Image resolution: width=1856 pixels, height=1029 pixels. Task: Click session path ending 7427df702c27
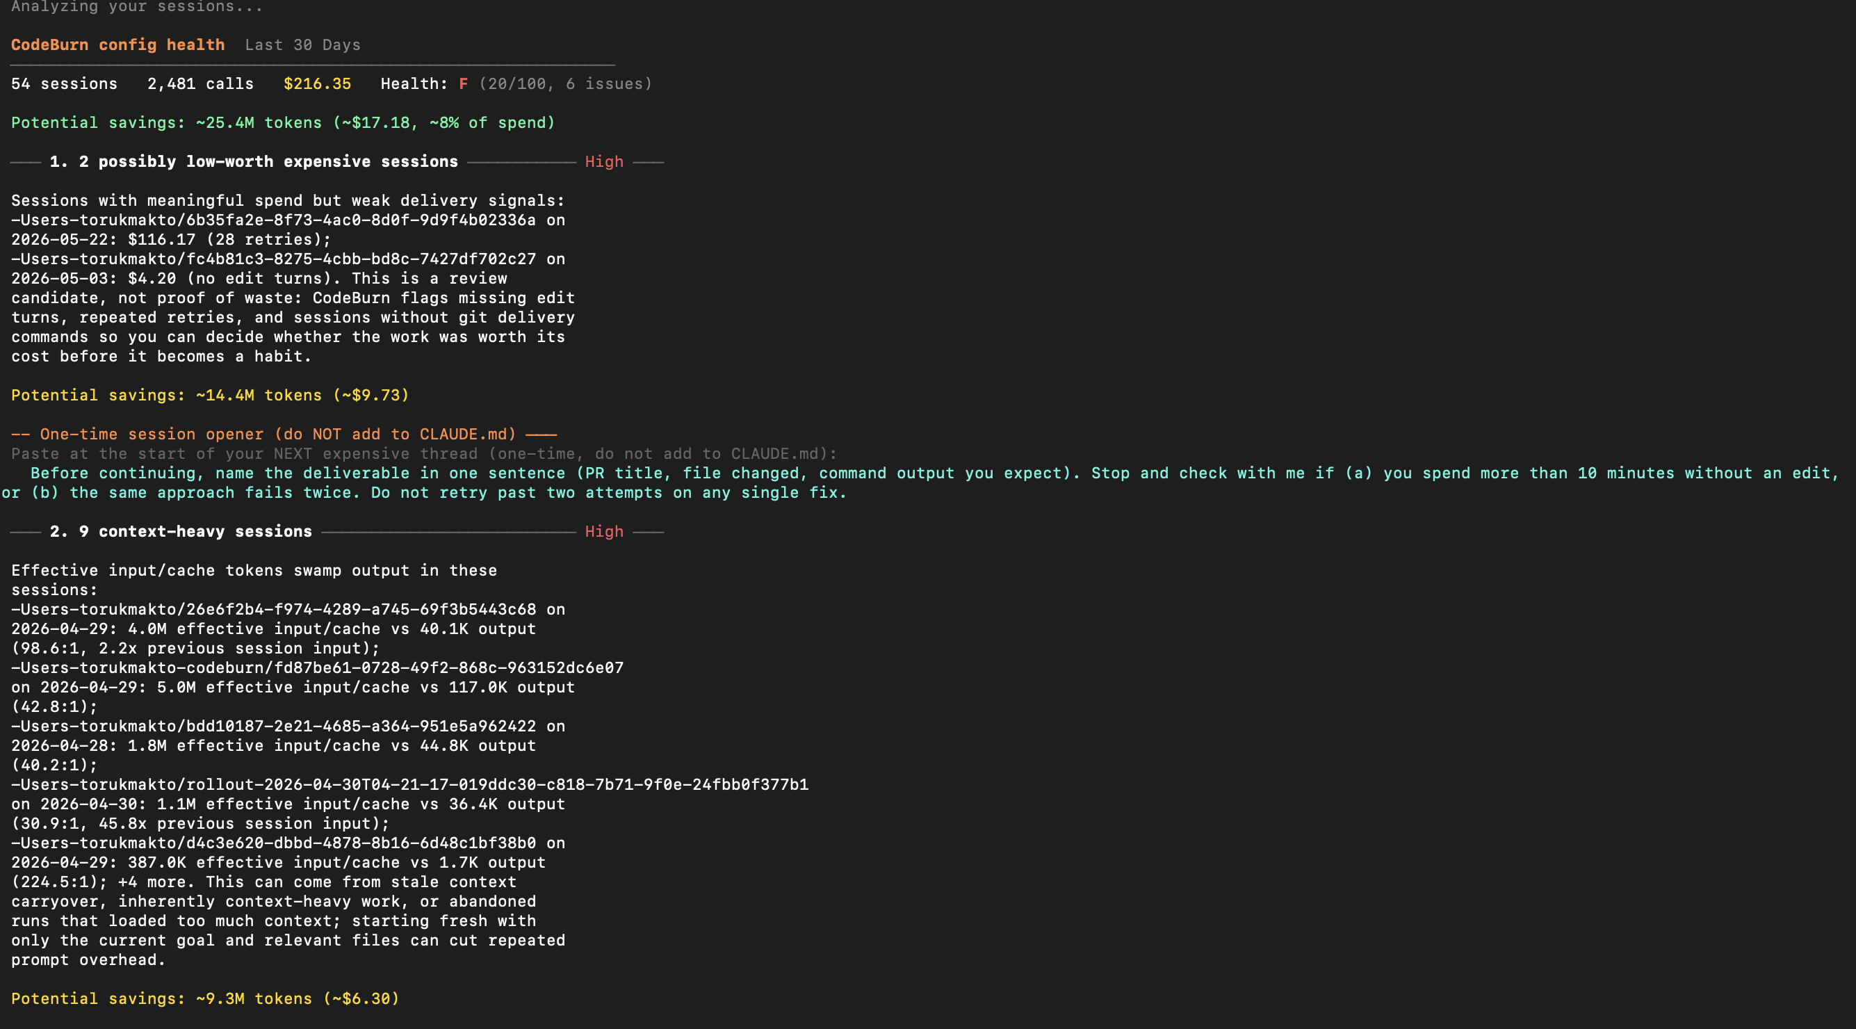pos(273,259)
